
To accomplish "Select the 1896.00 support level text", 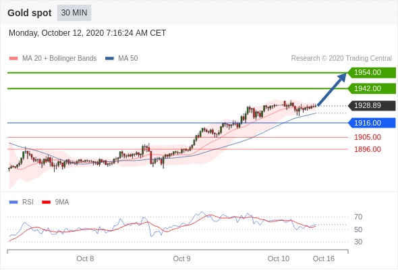I will pyautogui.click(x=367, y=149).
